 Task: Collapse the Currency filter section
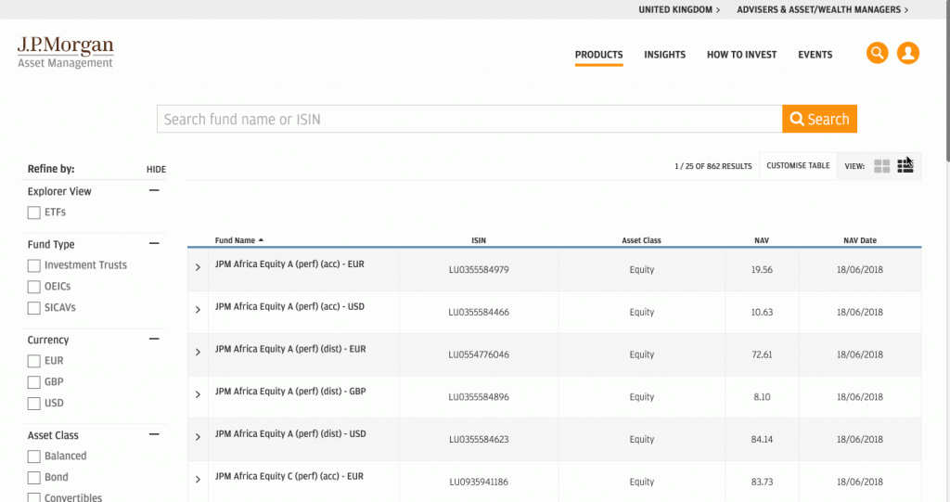[x=155, y=339]
